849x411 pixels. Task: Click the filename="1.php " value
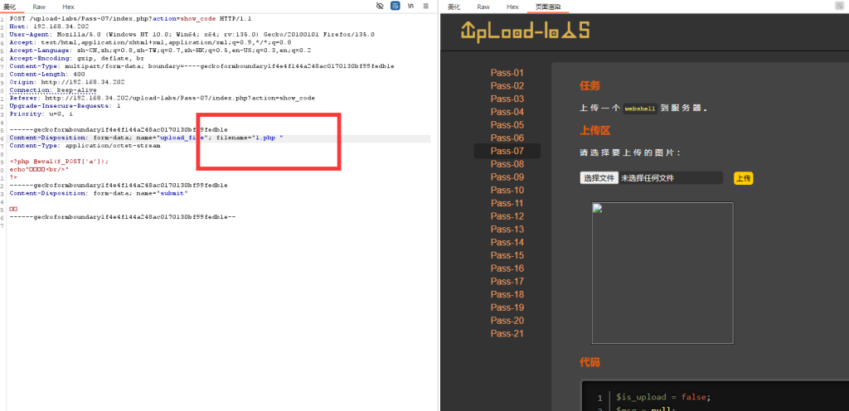pyautogui.click(x=250, y=138)
